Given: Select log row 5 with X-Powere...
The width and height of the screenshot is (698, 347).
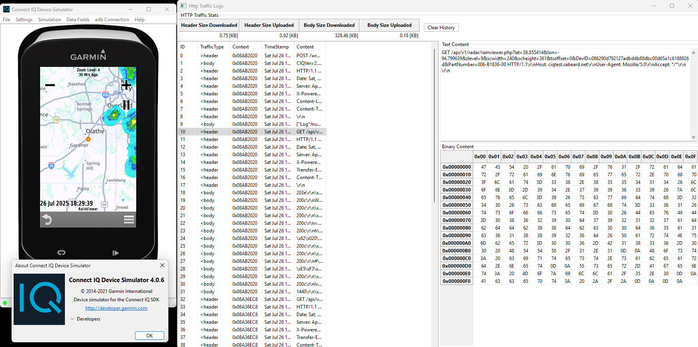Looking at the screenshot, I should (x=252, y=94).
